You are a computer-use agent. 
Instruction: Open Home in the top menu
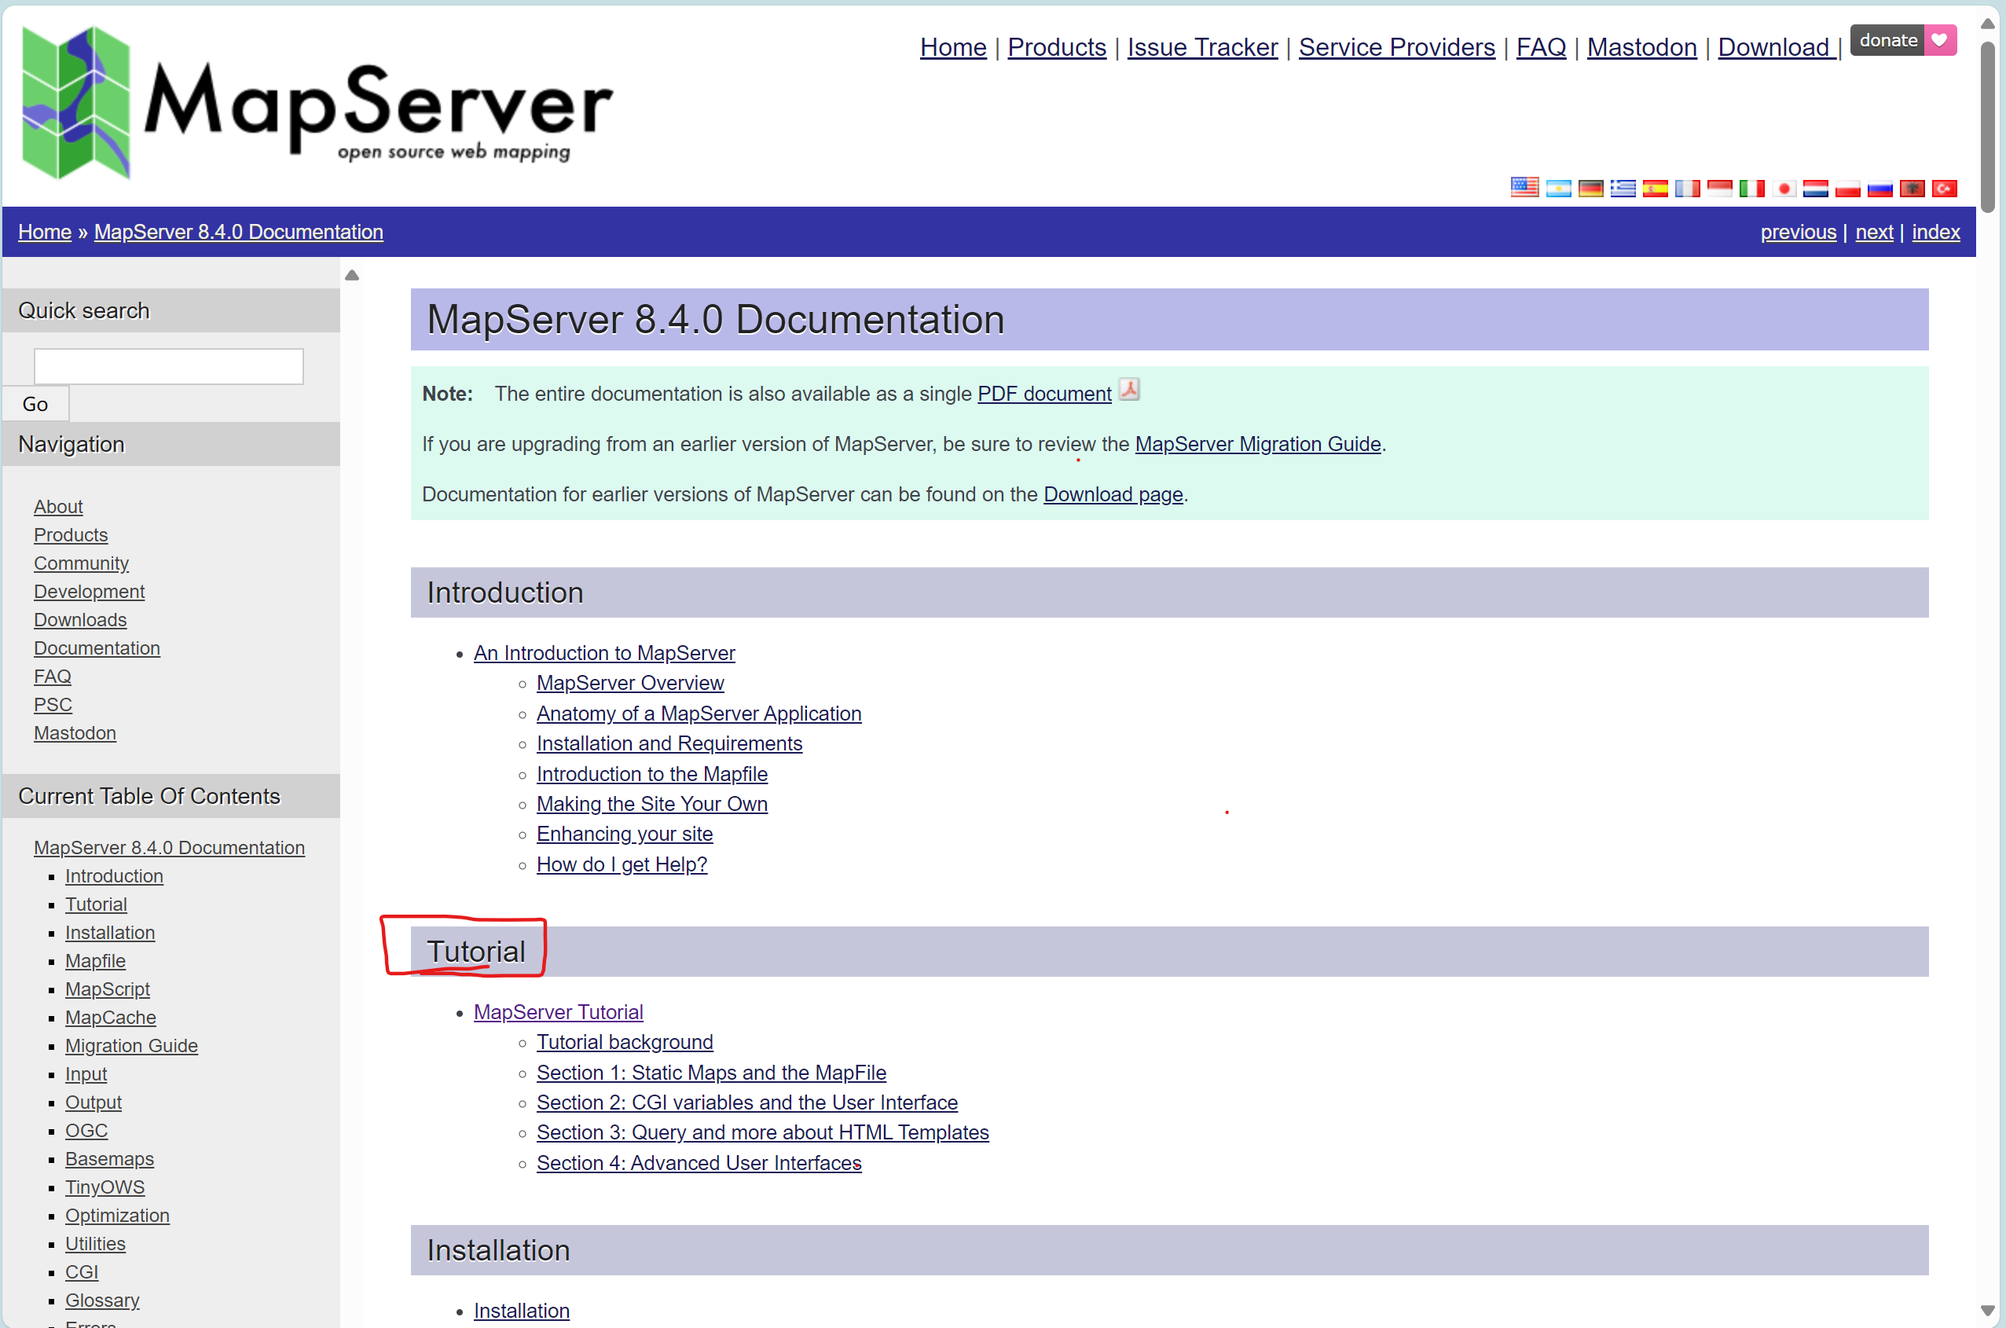(953, 47)
